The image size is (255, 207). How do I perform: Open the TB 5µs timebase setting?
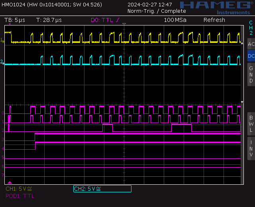(14, 20)
